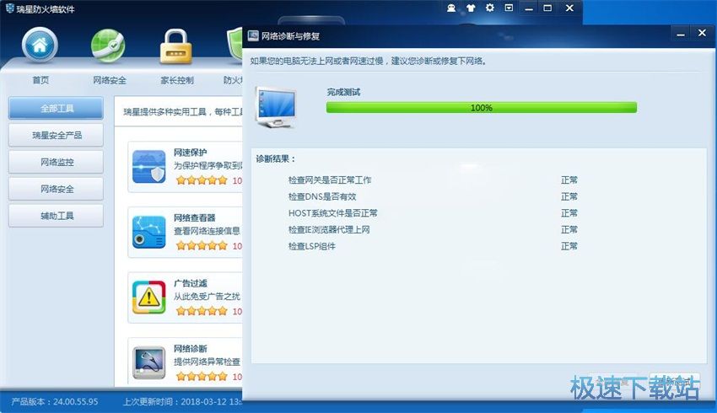Select the 网络监控 sidebar tab
This screenshot has height=413, width=717.
(56, 162)
